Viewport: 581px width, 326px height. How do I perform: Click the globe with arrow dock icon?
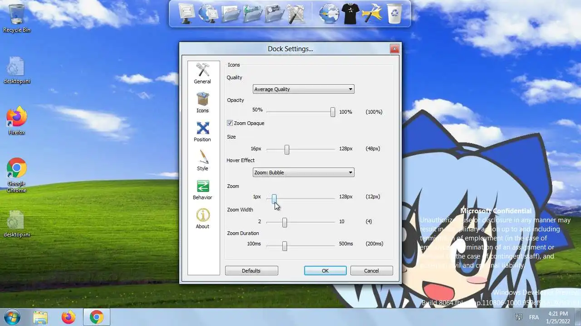pos(329,14)
